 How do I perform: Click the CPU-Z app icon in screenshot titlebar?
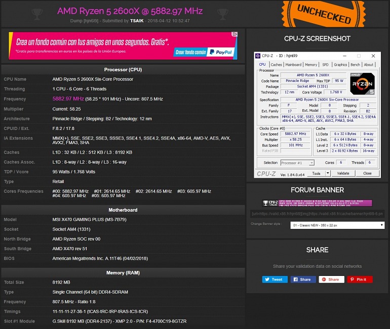[x=258, y=56]
